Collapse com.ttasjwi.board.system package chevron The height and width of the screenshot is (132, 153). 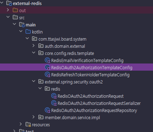point(27,39)
